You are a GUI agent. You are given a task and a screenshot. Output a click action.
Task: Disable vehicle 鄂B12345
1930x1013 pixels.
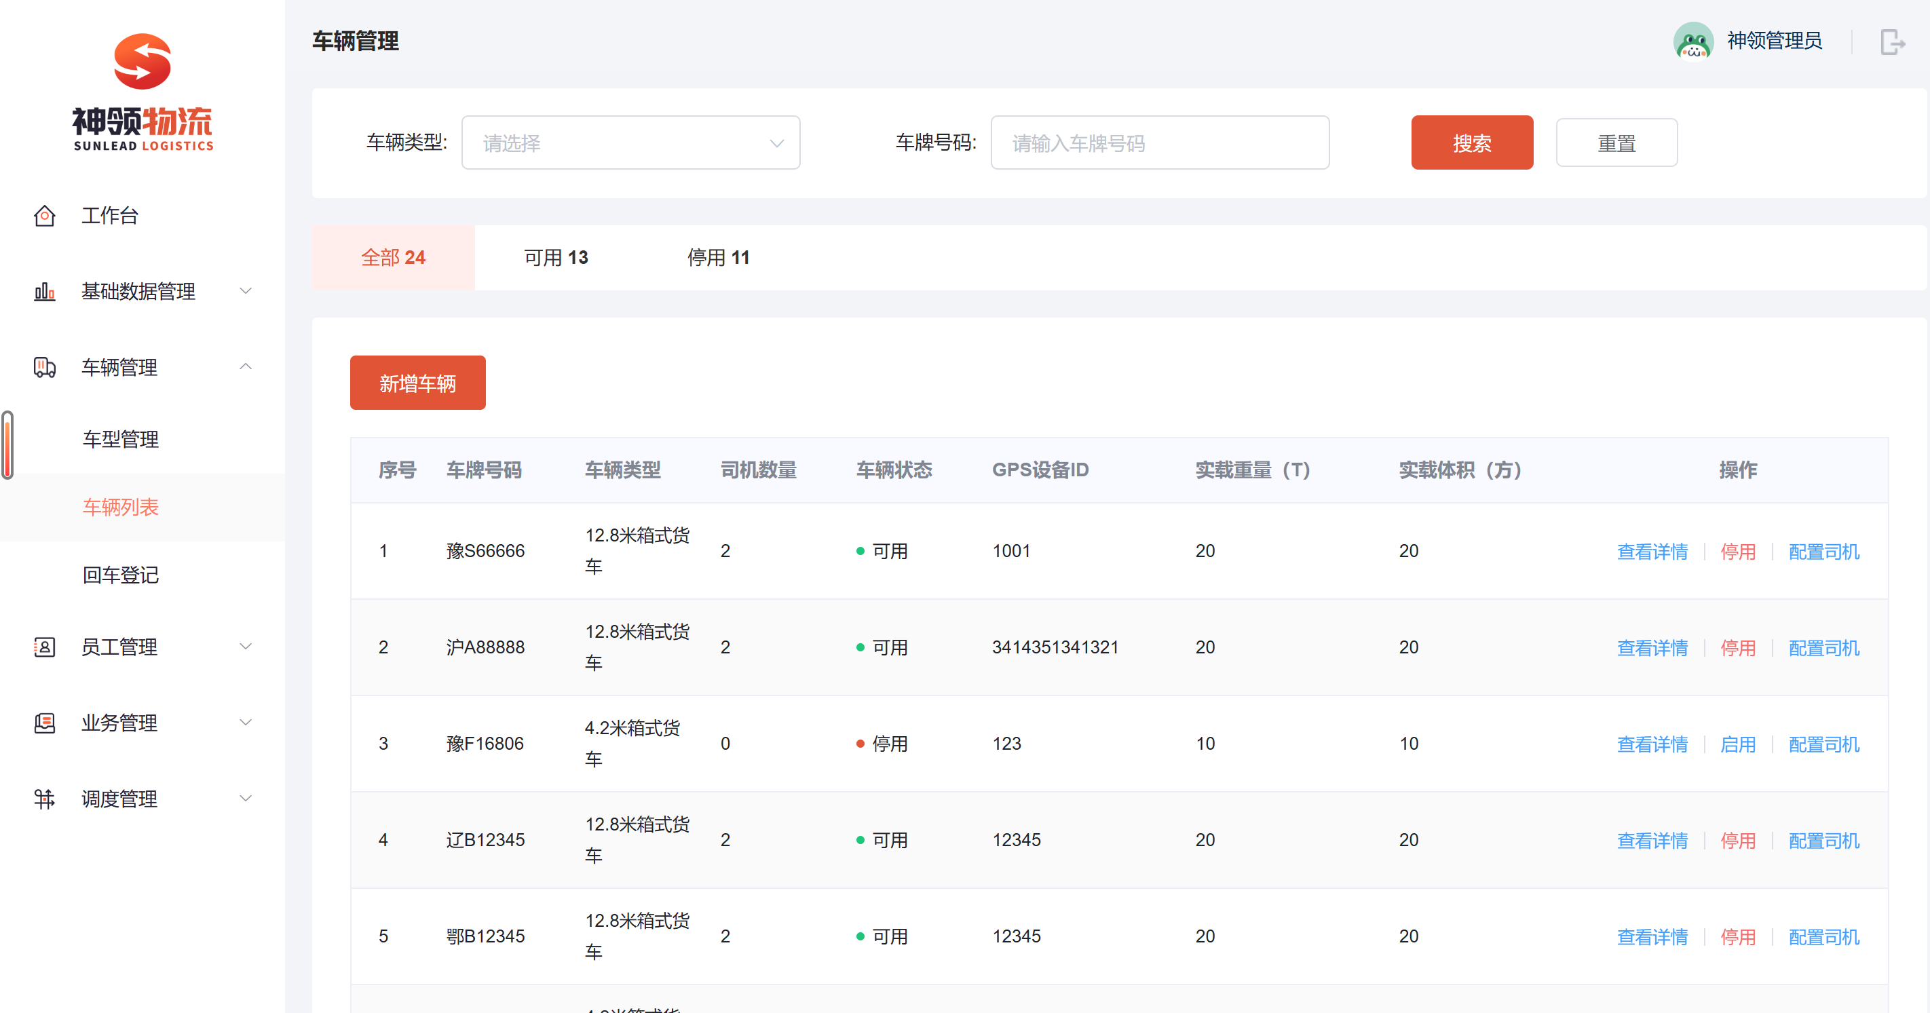click(x=1738, y=936)
